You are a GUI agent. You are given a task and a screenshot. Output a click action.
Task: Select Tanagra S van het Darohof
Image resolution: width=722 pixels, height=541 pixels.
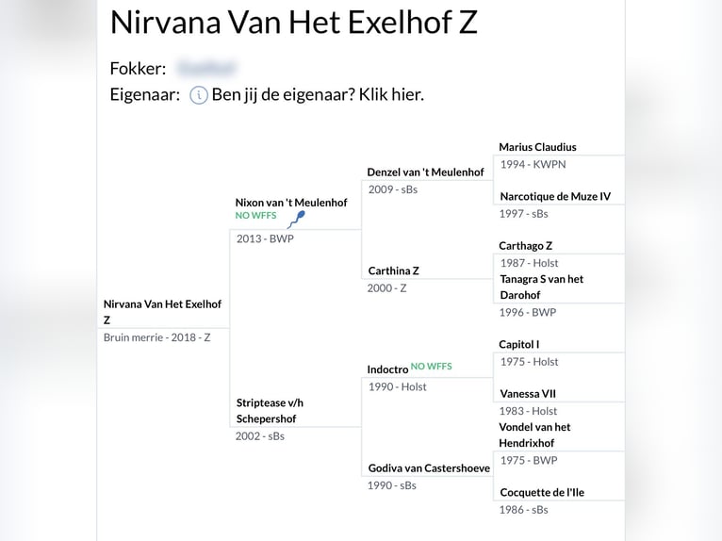[x=541, y=287]
